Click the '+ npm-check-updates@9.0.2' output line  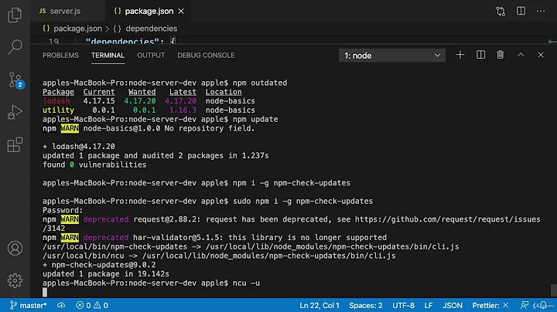point(99,265)
